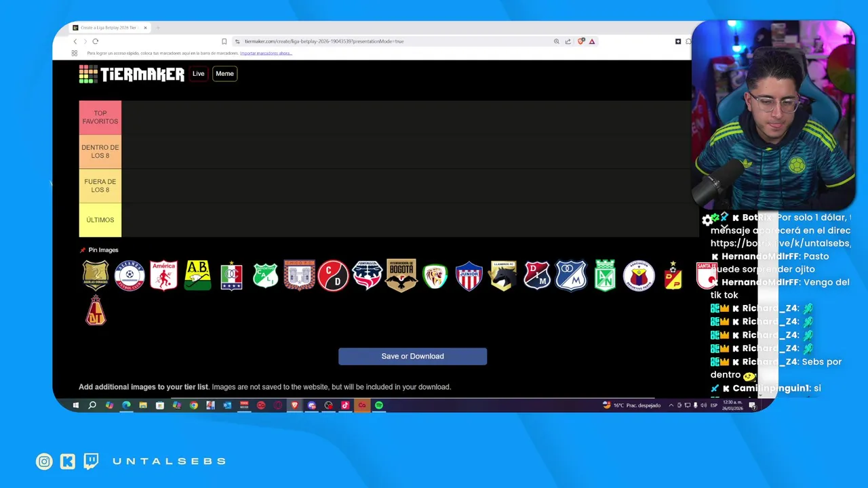The width and height of the screenshot is (868, 488).
Task: Open the weather widget showing 16°C
Action: [632, 405]
